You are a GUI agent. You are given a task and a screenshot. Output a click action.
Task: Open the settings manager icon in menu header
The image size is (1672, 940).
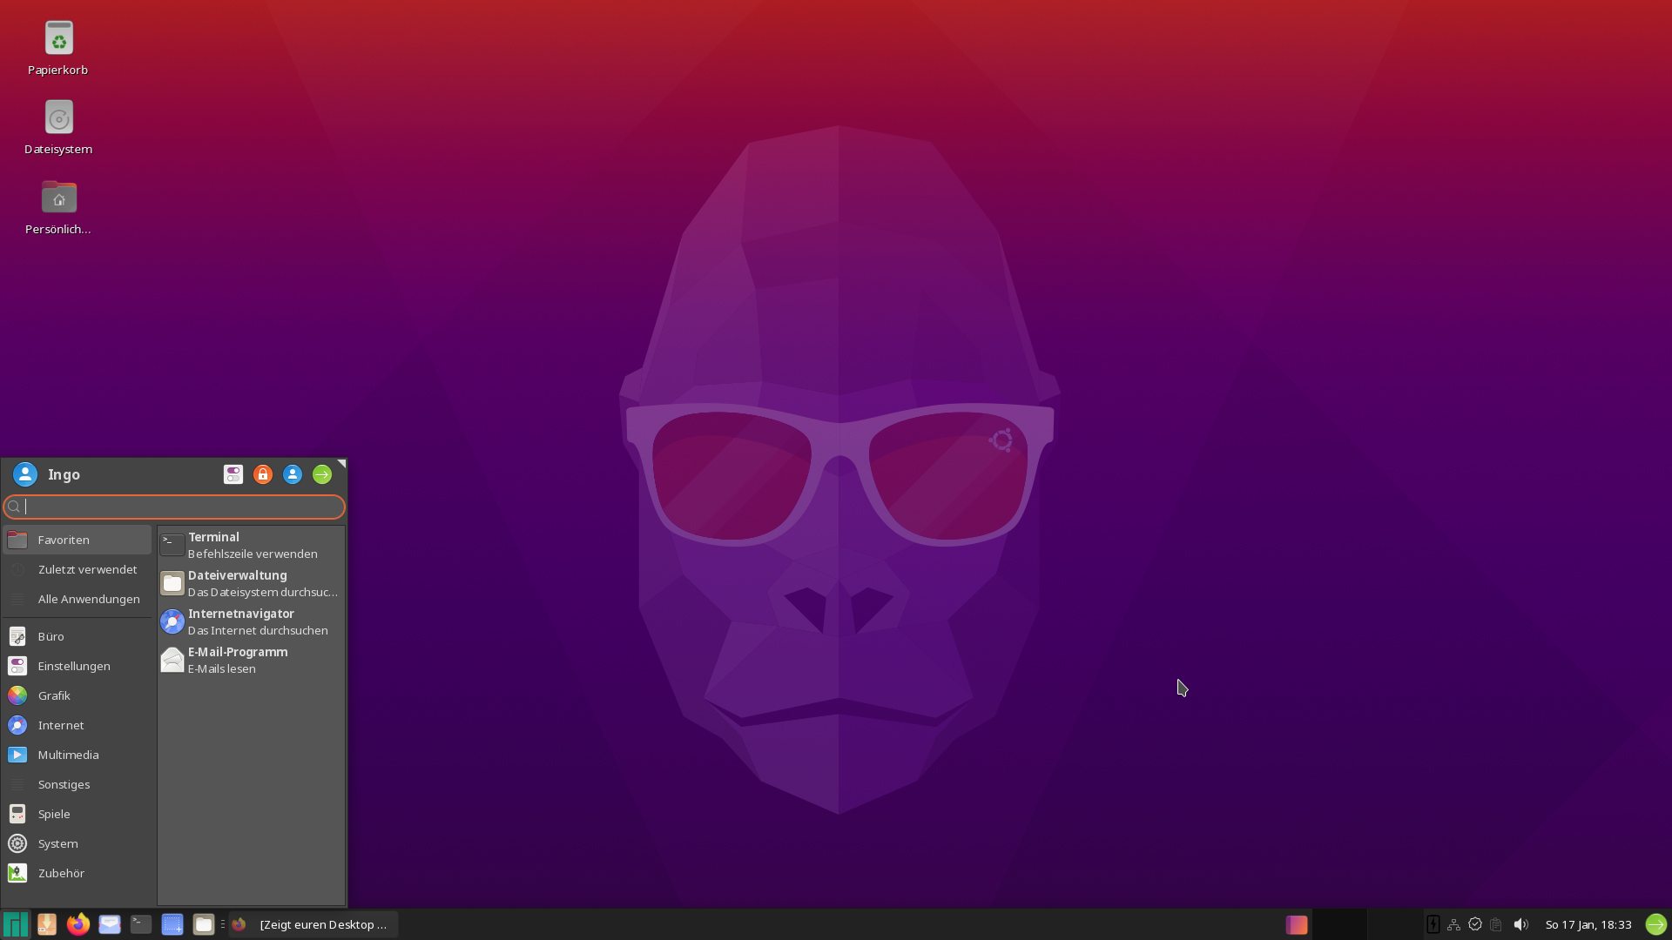pos(233,474)
